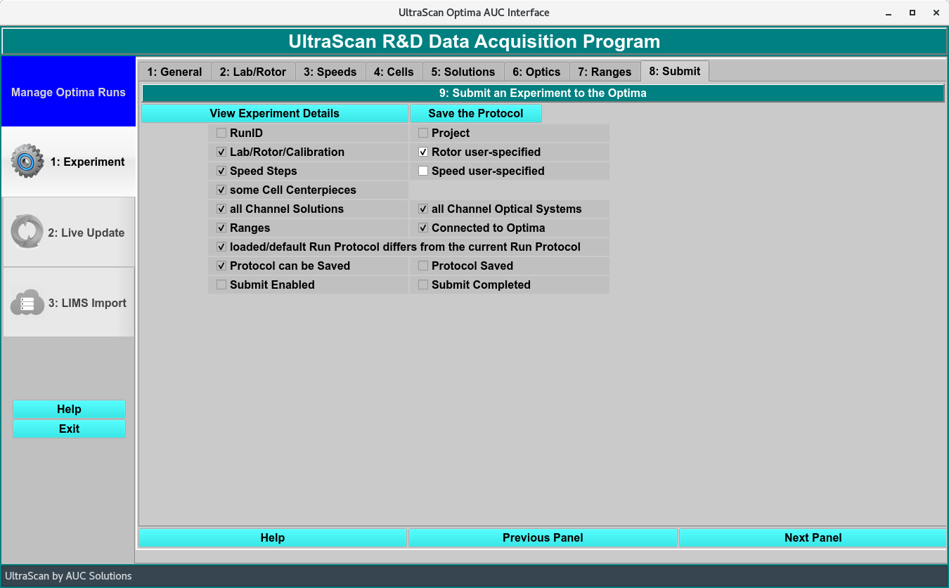Open the 2: Lab/Rotor tab
The width and height of the screenshot is (949, 588).
253,72
